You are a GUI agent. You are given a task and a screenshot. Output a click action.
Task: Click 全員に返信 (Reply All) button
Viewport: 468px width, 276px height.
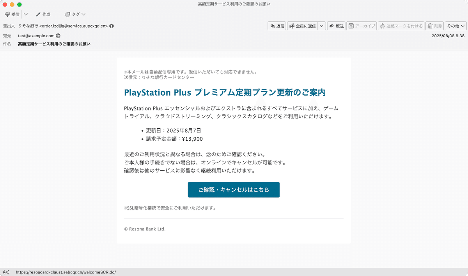tap(302, 26)
